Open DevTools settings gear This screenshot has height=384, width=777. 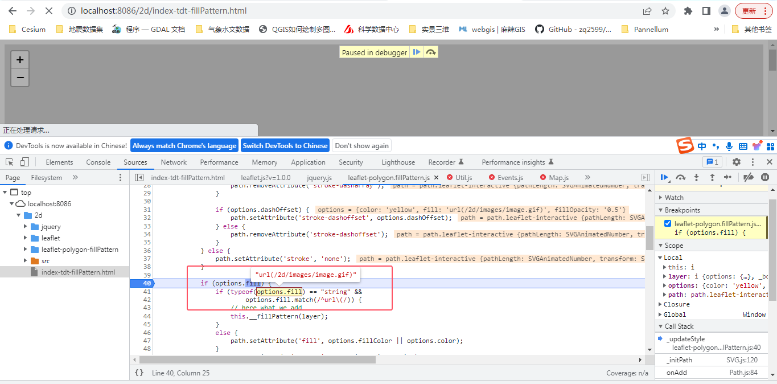(737, 162)
